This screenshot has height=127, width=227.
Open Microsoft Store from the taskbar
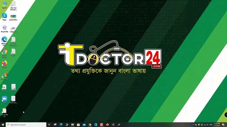[x=78, y=125]
